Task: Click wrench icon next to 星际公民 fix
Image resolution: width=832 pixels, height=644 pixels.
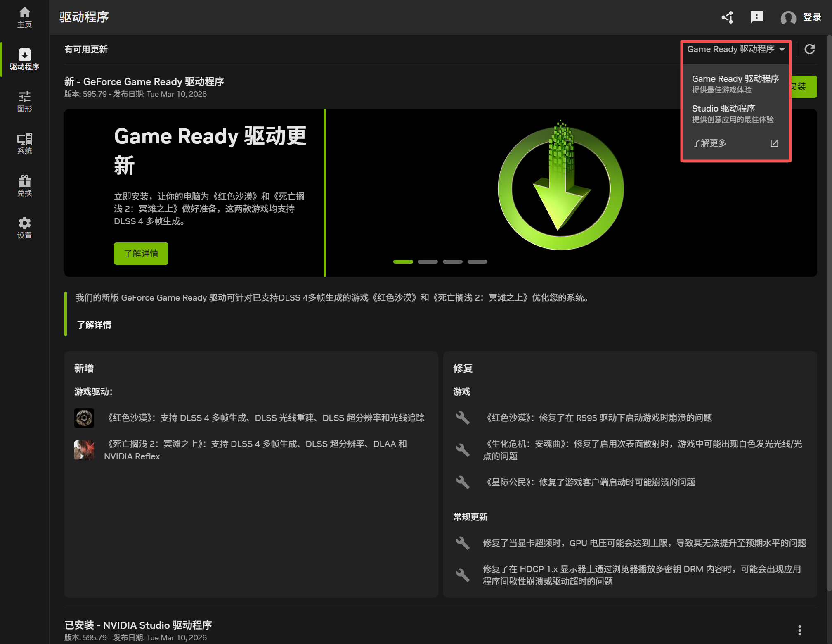Action: (463, 482)
